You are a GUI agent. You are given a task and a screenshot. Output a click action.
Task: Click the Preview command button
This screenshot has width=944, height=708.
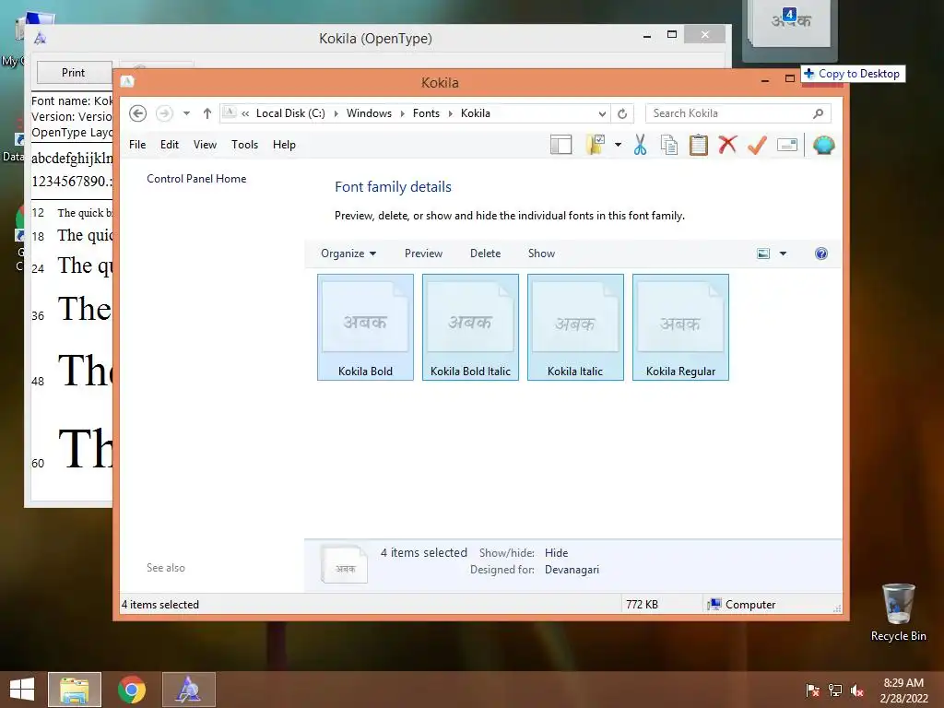click(423, 254)
